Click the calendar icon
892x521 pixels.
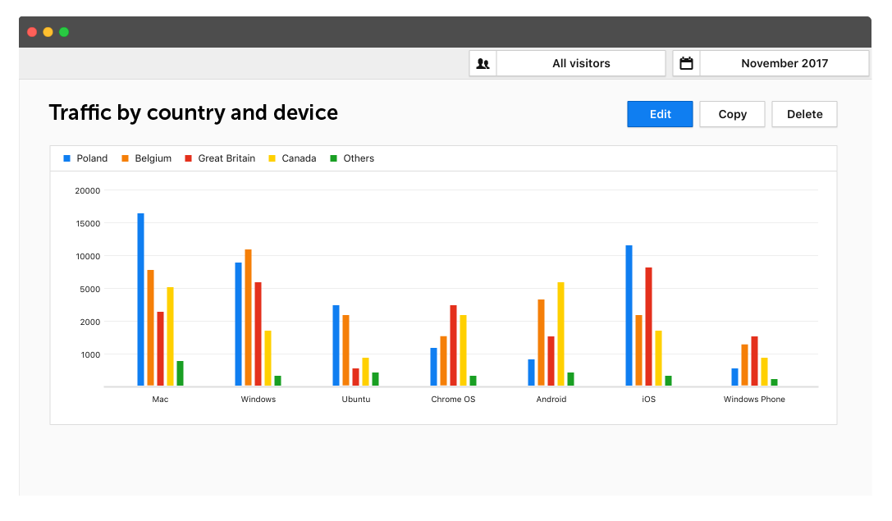pos(687,63)
